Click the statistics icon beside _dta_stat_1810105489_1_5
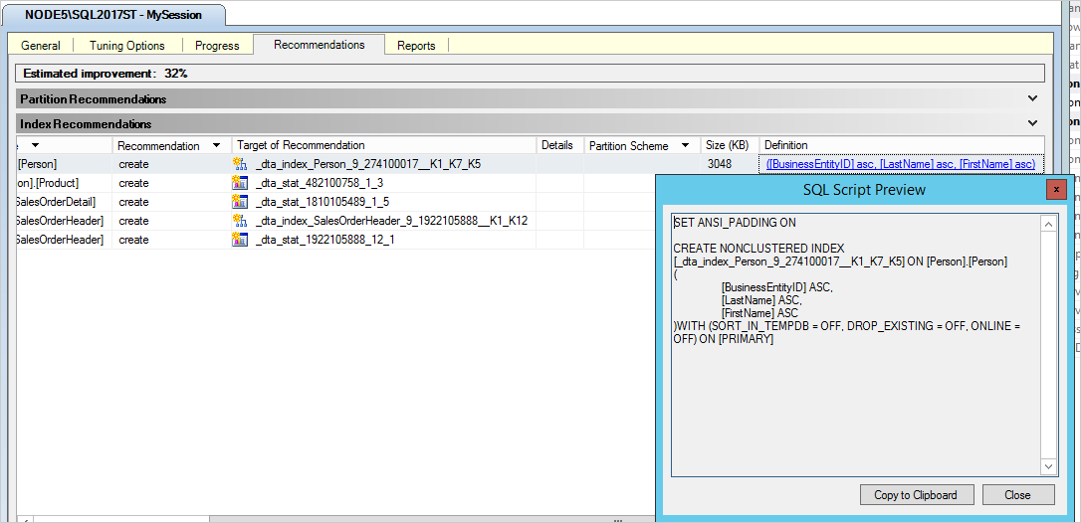Screen dimensions: 1081x523 [239, 202]
